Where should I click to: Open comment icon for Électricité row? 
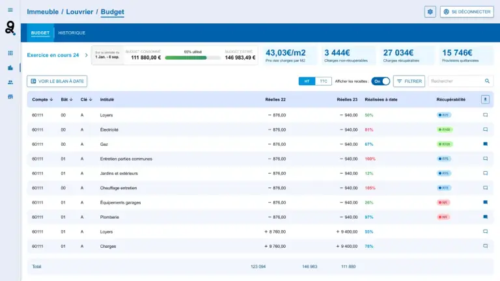pyautogui.click(x=485, y=129)
